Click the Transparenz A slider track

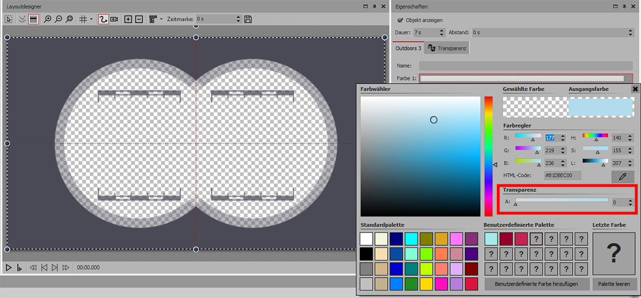561,200
